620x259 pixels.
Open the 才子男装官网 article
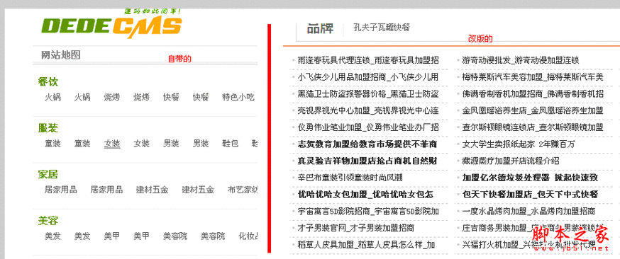tap(356, 229)
